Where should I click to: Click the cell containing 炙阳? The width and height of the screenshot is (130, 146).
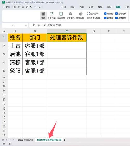coord(15,71)
